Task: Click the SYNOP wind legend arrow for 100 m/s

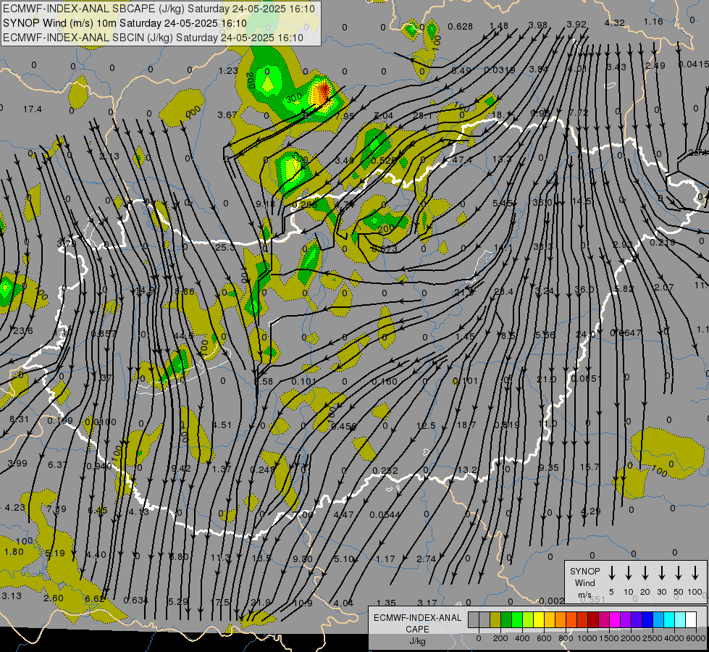Action: (695, 573)
